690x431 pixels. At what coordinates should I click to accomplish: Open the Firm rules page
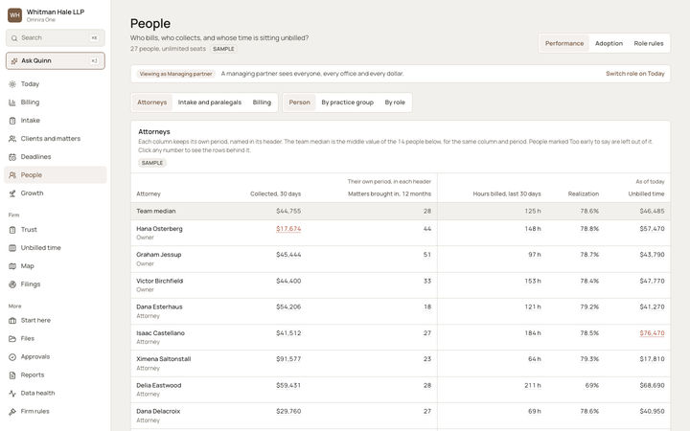tap(56, 412)
